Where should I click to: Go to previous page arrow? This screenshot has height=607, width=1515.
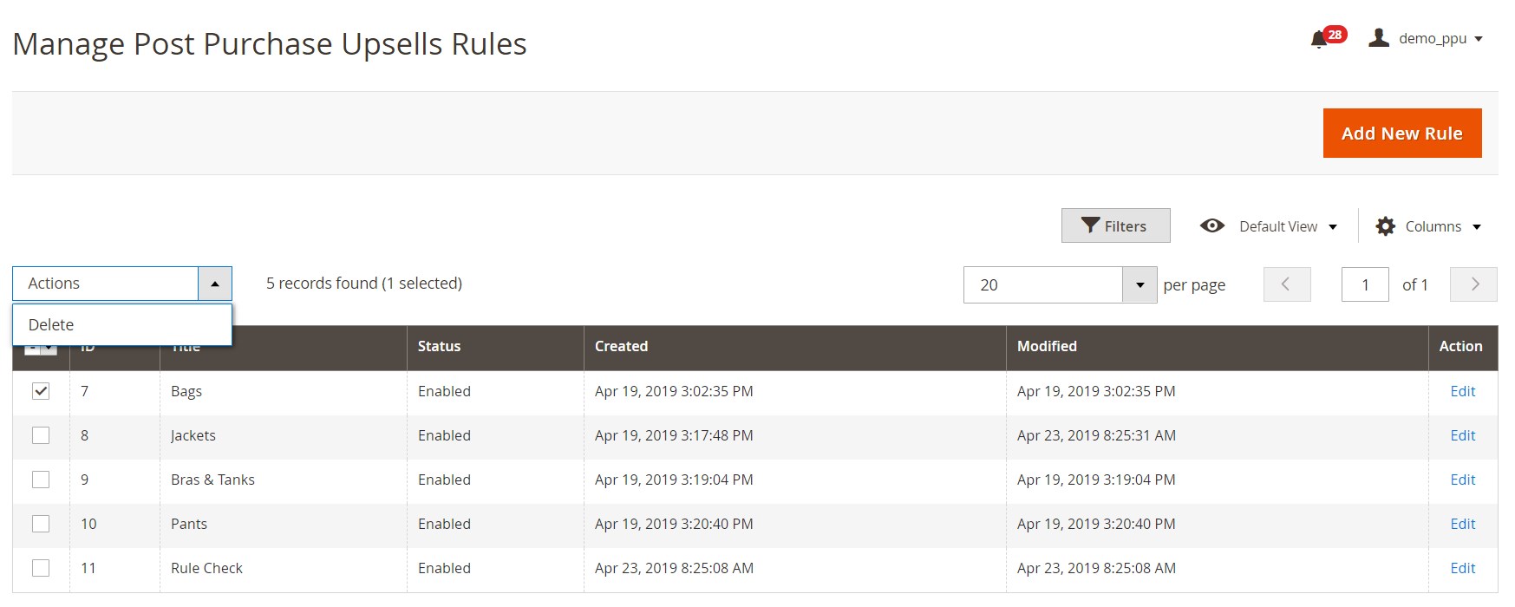point(1287,284)
